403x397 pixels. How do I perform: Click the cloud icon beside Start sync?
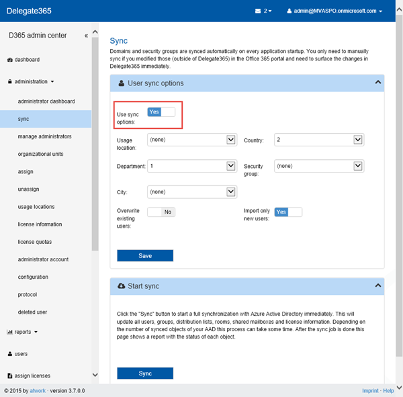[121, 286]
